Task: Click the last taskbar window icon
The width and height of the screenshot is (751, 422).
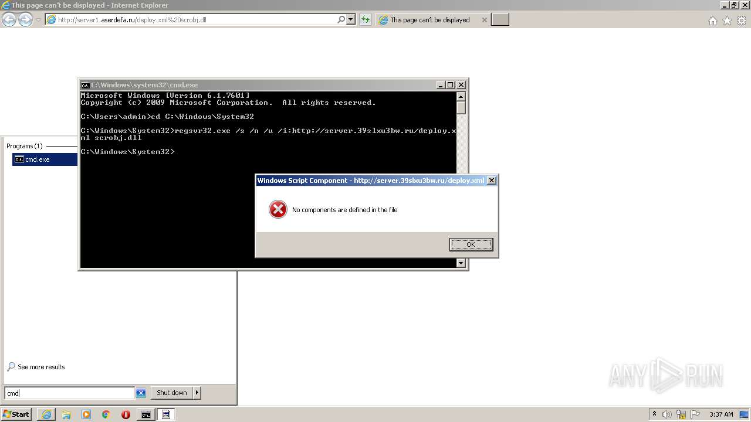Action: click(x=166, y=414)
